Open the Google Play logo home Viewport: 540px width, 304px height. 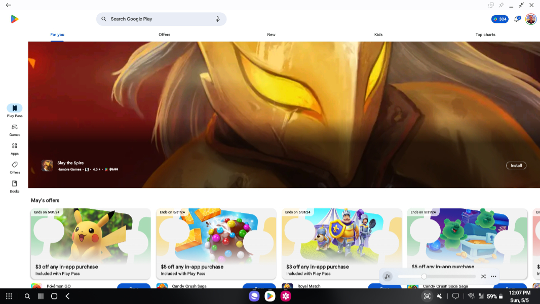[x=15, y=19]
